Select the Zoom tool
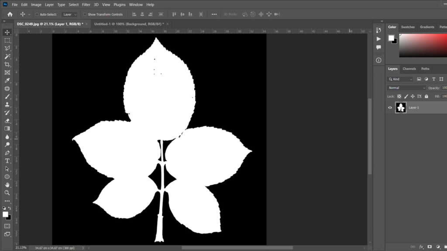The width and height of the screenshot is (447, 251). [7, 192]
